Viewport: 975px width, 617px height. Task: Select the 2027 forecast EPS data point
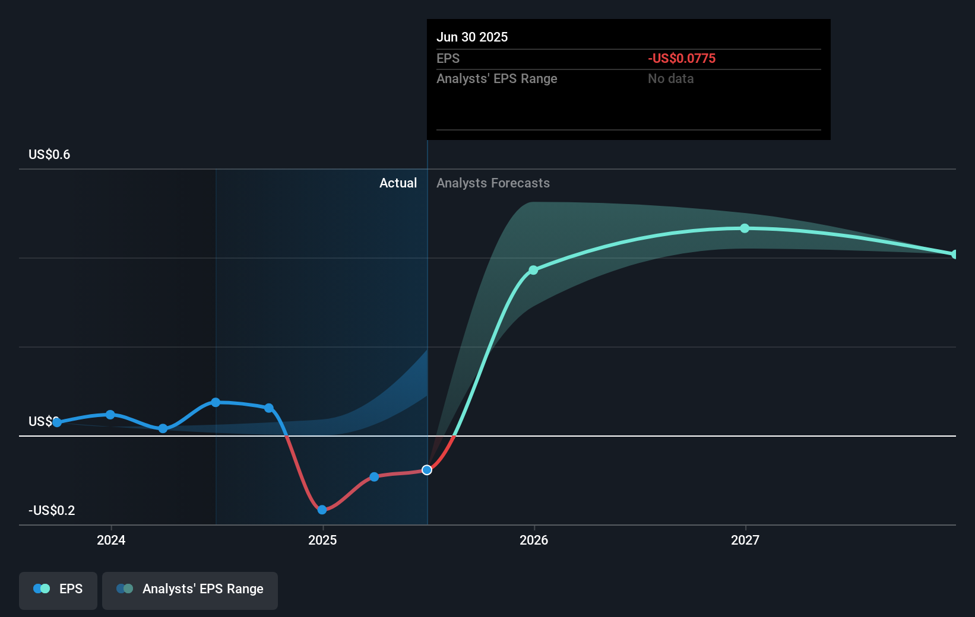[745, 228]
